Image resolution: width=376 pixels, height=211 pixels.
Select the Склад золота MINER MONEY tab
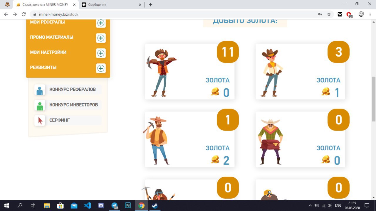point(45,5)
